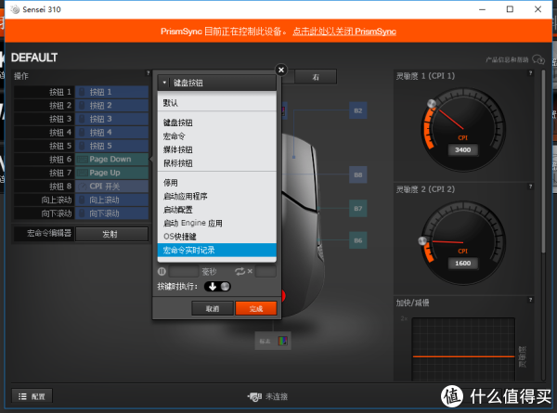Click the CPI 1 dial knob handle
The height and width of the screenshot is (413, 557).
point(432,103)
